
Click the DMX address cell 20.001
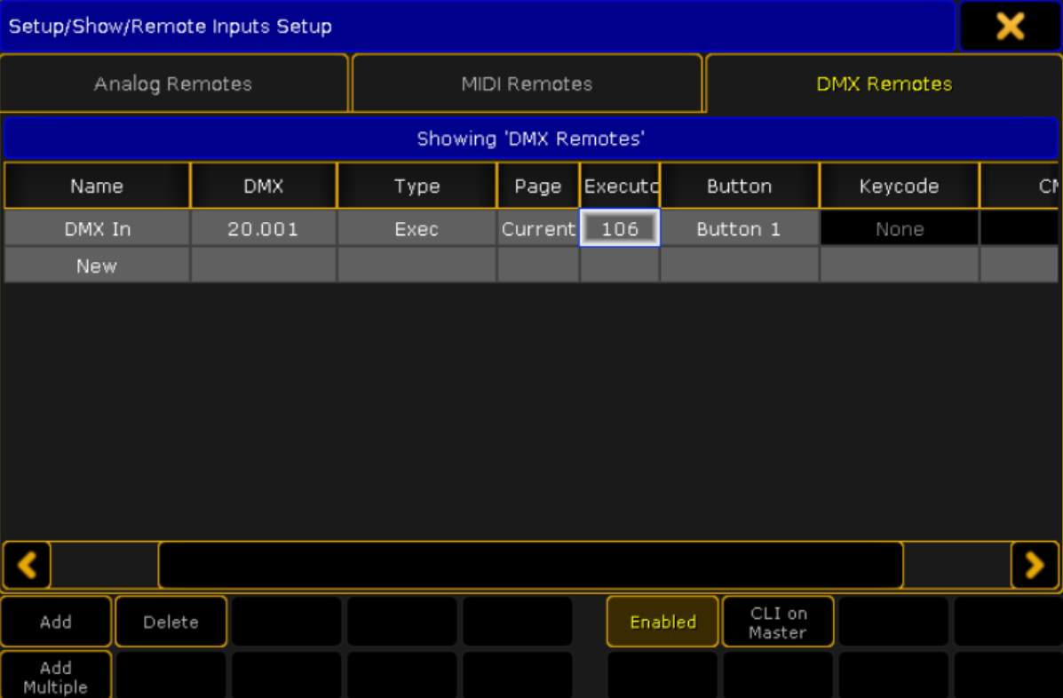pos(263,228)
